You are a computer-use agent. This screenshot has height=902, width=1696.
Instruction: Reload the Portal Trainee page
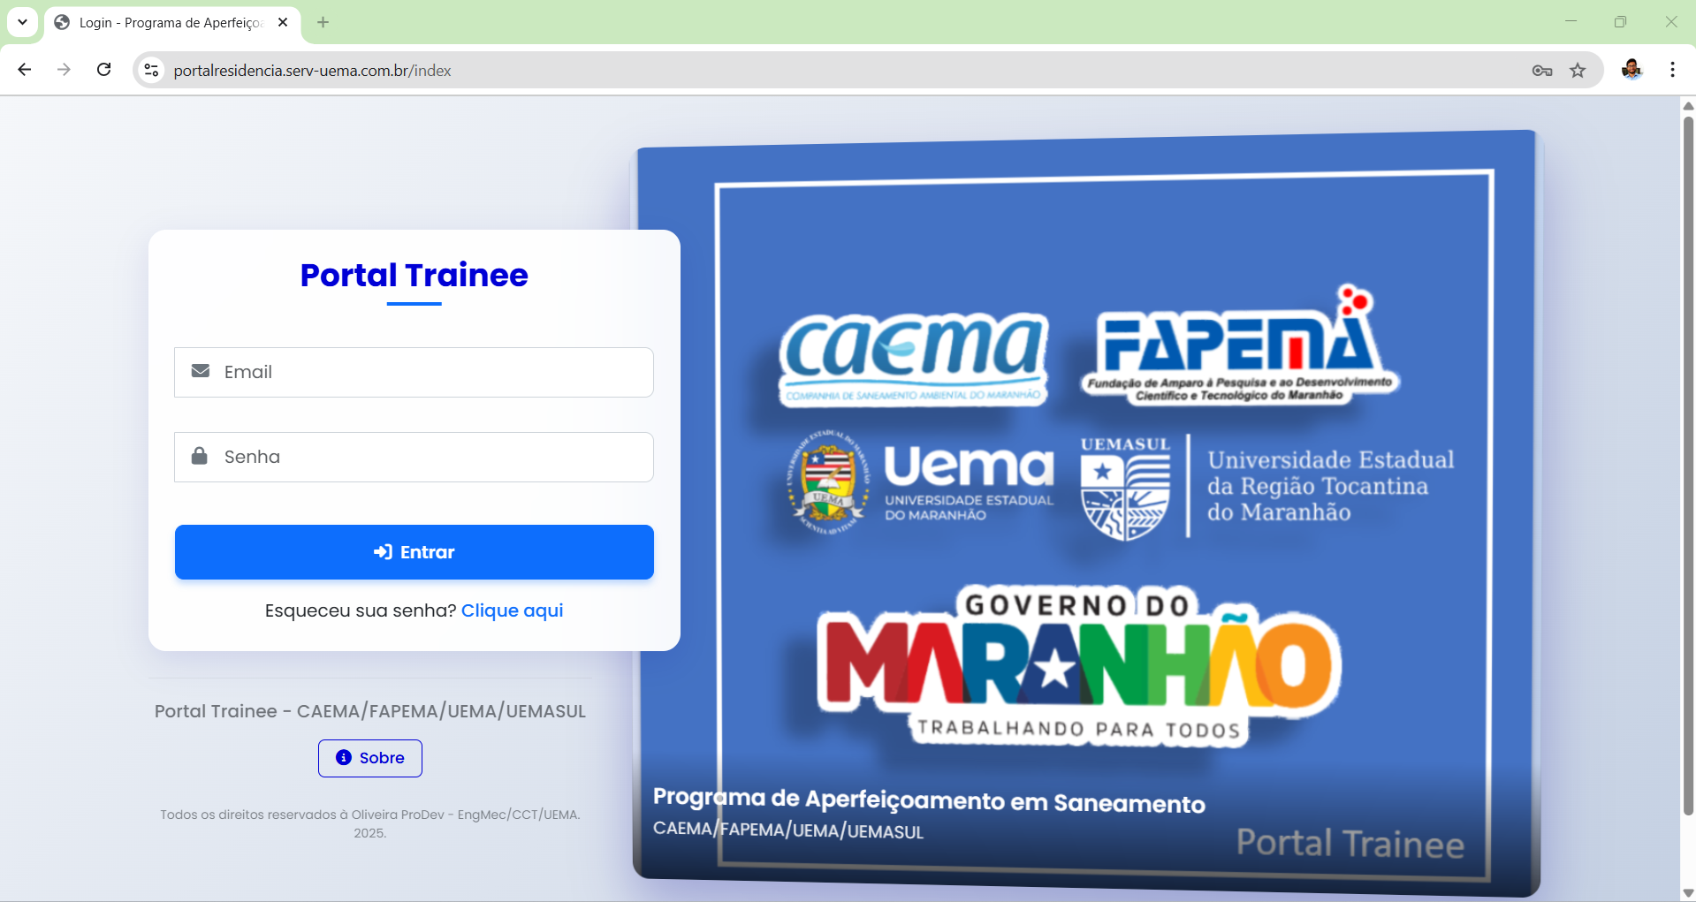(x=103, y=70)
